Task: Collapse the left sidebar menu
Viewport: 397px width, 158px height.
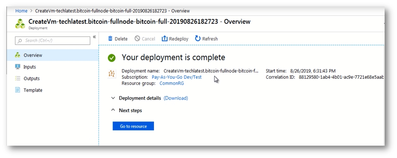Action: click(94, 37)
